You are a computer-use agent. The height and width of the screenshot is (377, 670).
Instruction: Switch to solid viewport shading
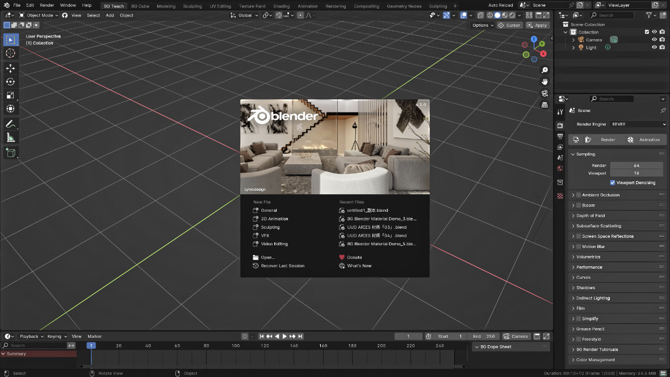coord(497,15)
